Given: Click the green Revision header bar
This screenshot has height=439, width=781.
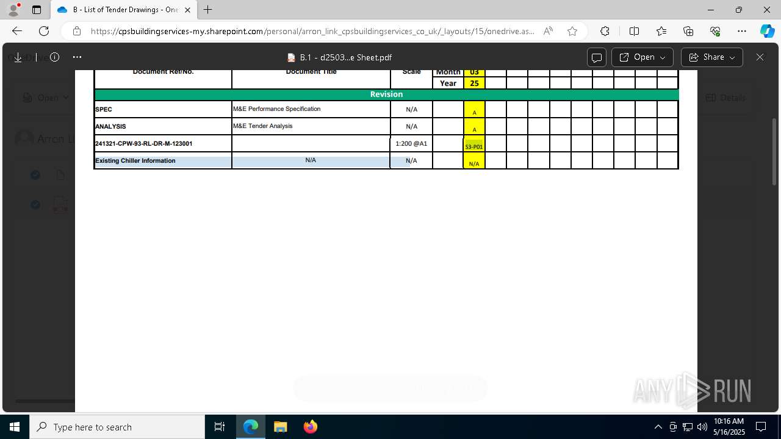Looking at the screenshot, I should click(386, 95).
